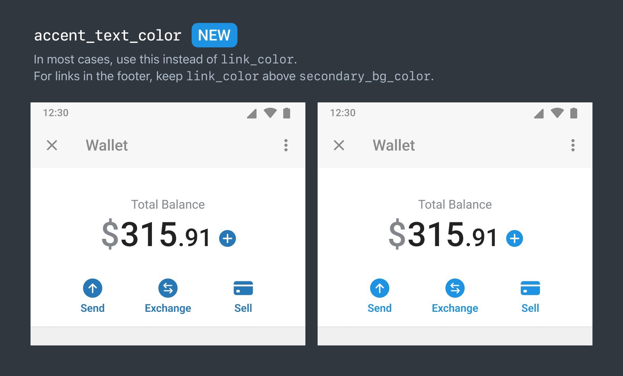Select the Exchange icon in the left wallet
The image size is (623, 376).
[168, 288]
